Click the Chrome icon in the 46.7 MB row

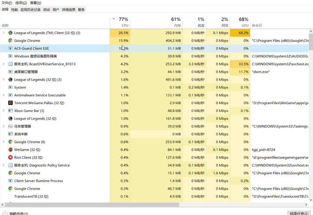10,189
